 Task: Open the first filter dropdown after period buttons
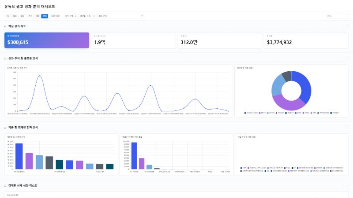tap(70, 16)
